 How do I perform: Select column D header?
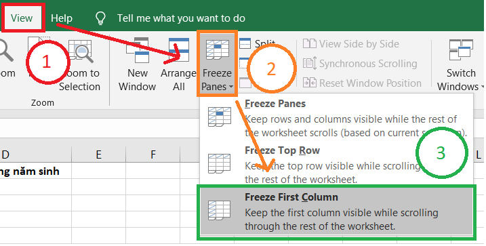(x=36, y=155)
